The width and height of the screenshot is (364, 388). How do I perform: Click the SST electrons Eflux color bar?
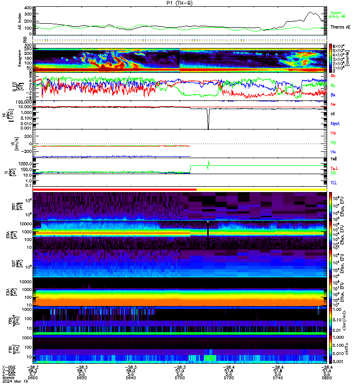click(331, 263)
